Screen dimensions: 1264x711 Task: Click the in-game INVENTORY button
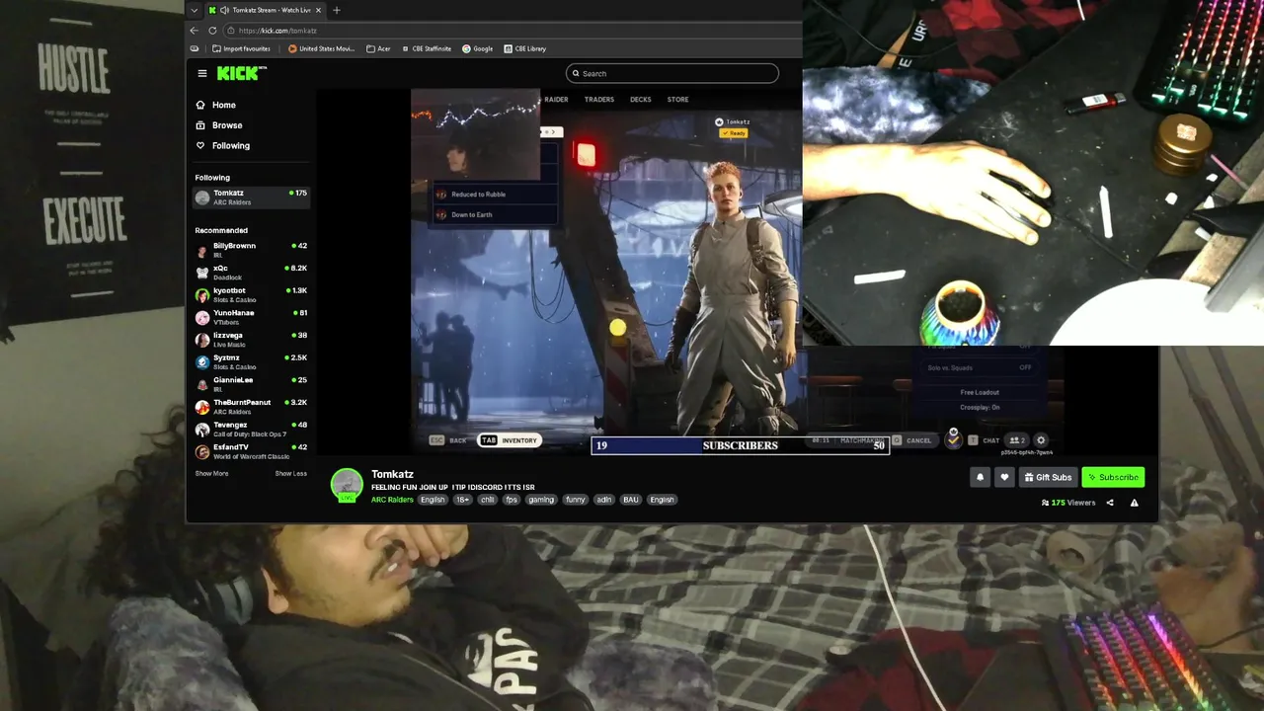click(511, 440)
